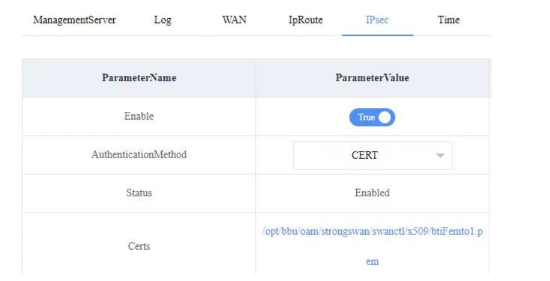Switch to the ManagementServer tab

coord(75,20)
